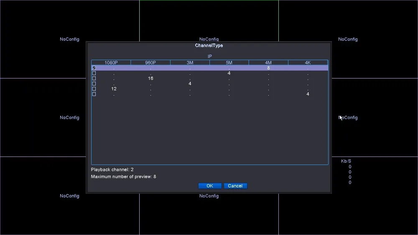Screen dimensions: 418x235
Task: Uncheck the checkbox for the 4M 8-channel row
Action: click(94, 68)
